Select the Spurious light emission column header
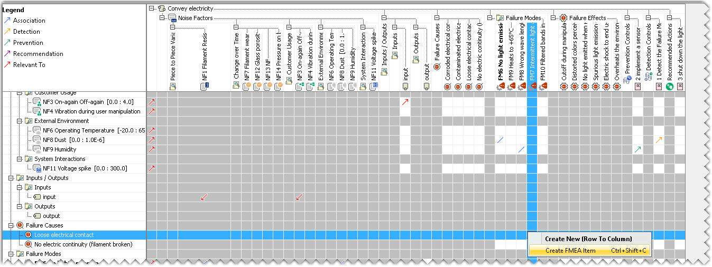This screenshot has width=712, height=267. (x=595, y=57)
